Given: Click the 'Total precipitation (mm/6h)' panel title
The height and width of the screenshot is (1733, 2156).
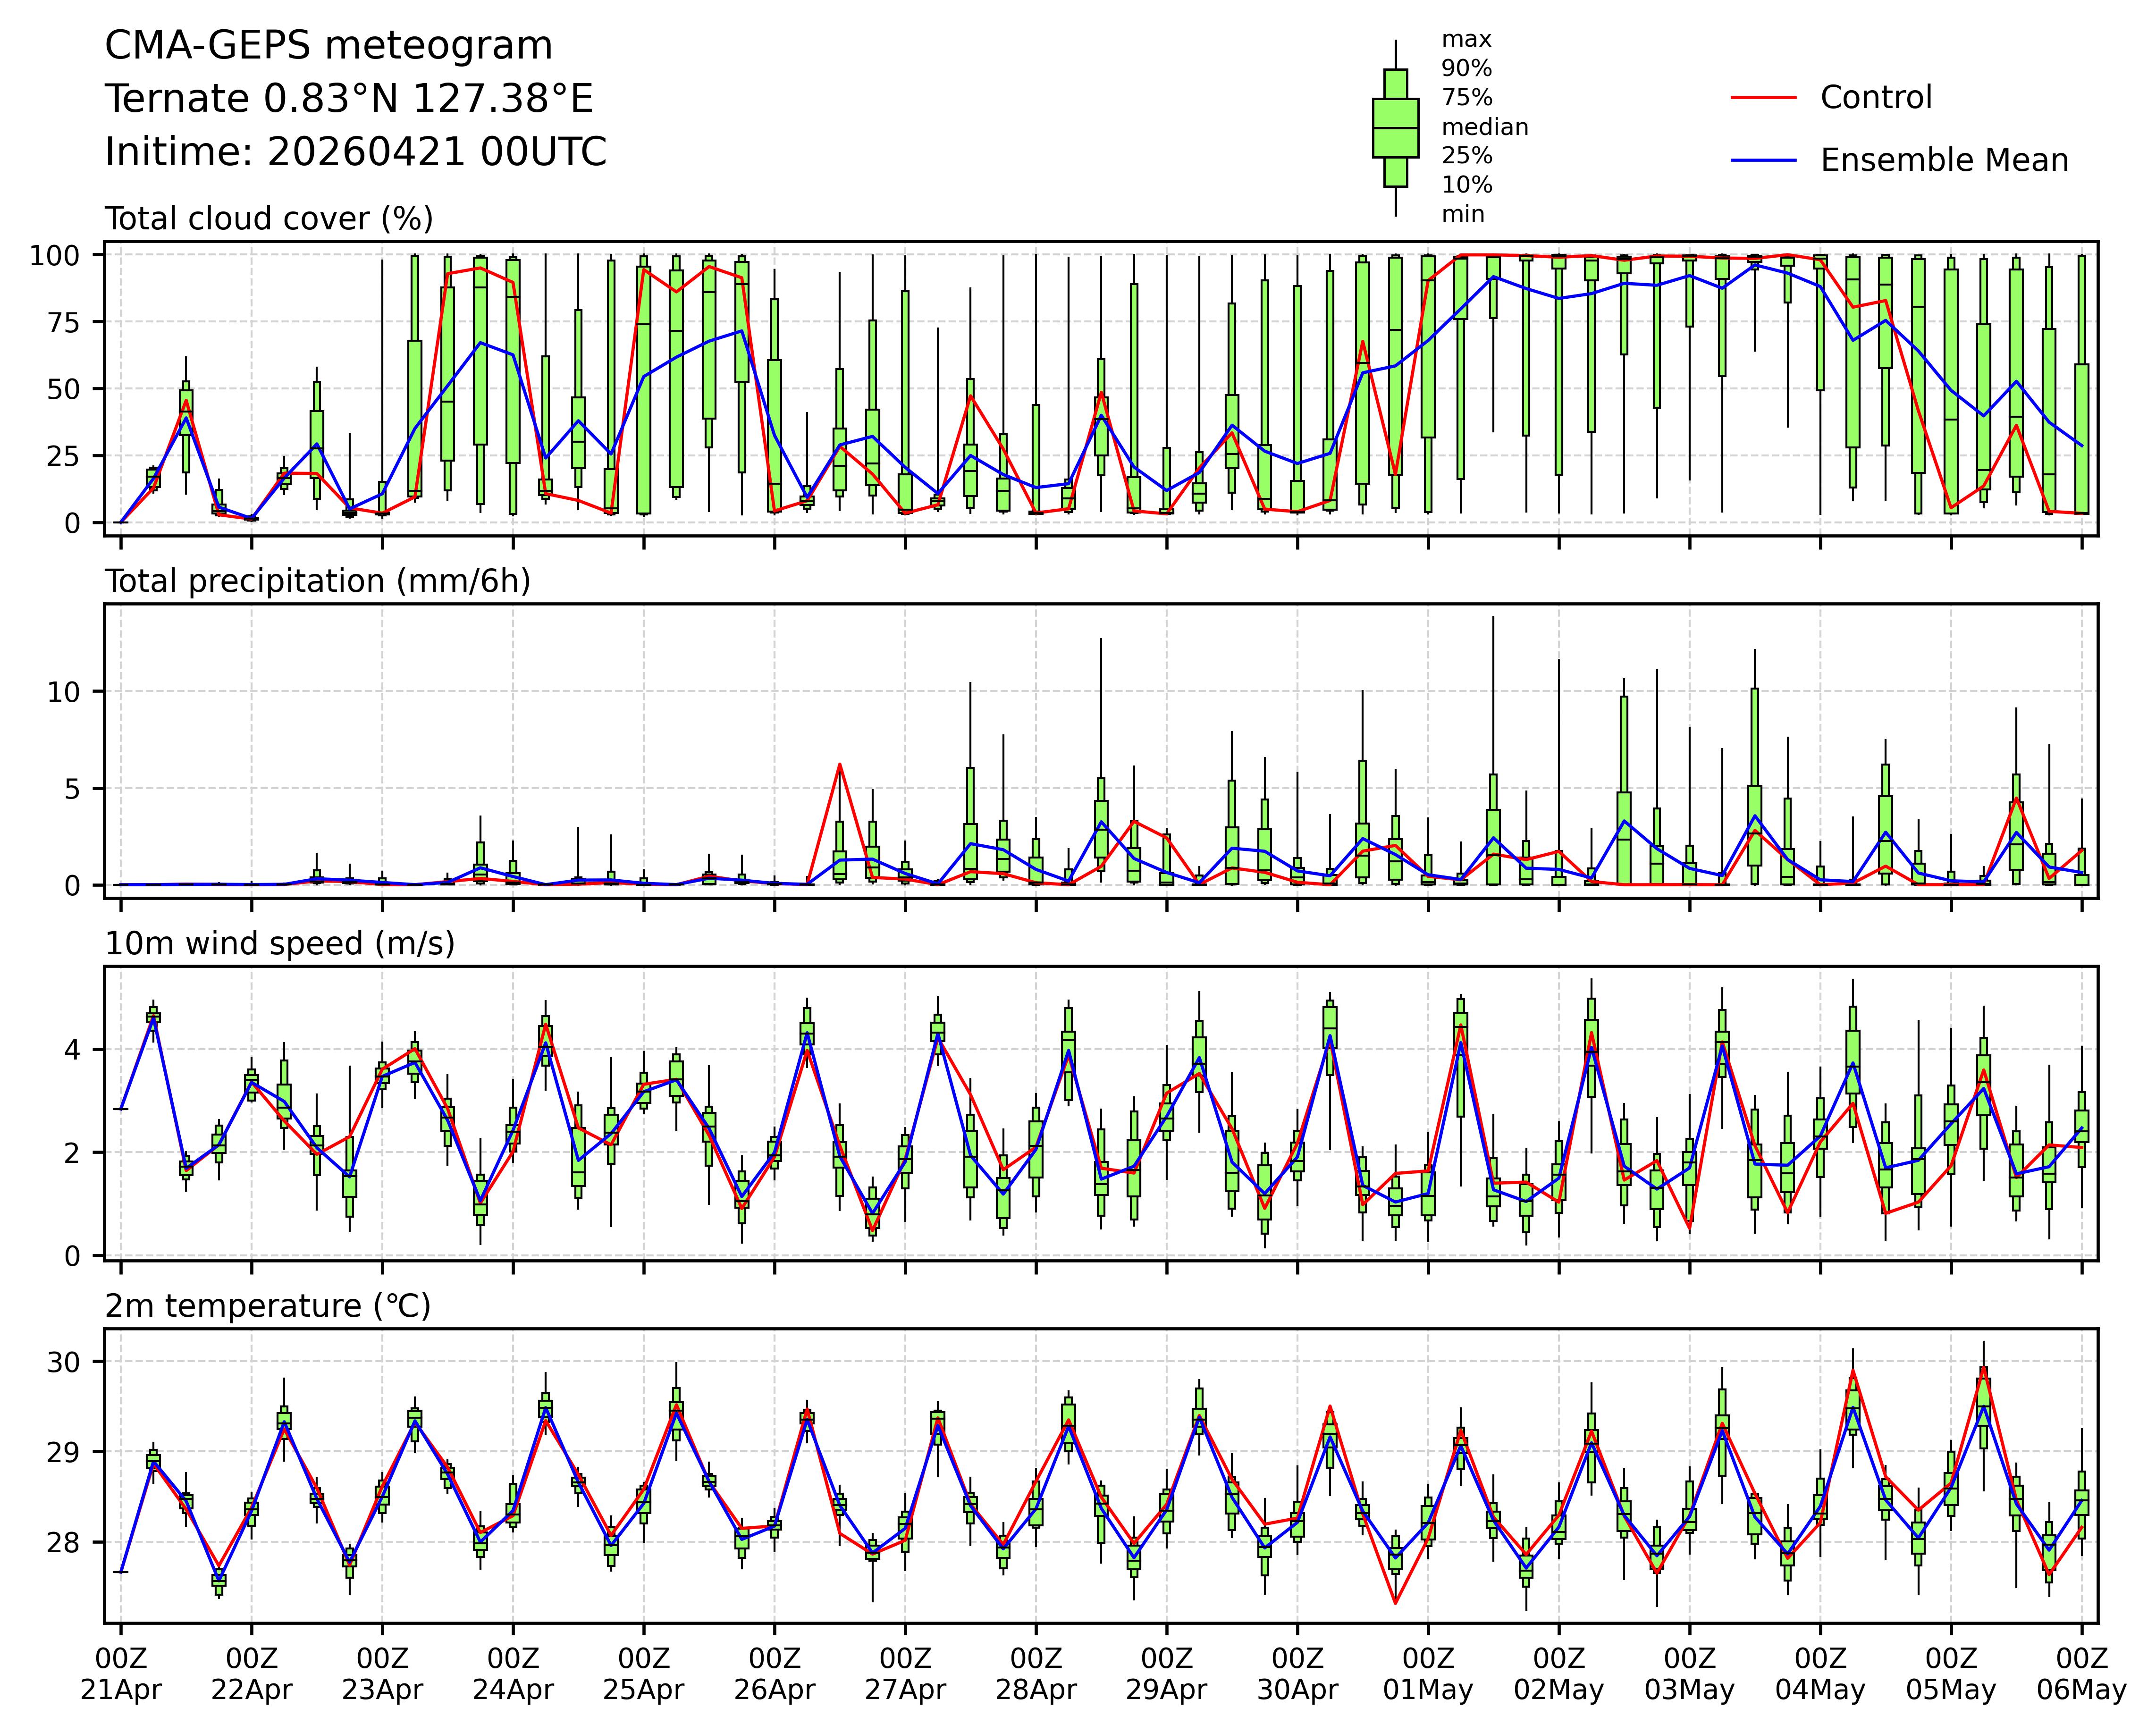Looking at the screenshot, I should 317,581.
